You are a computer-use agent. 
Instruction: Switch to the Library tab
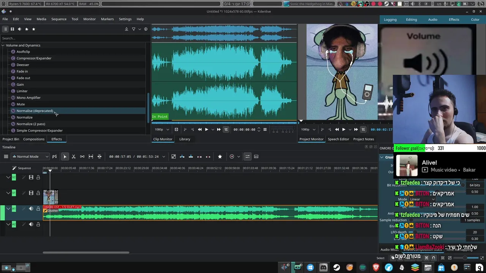[185, 139]
